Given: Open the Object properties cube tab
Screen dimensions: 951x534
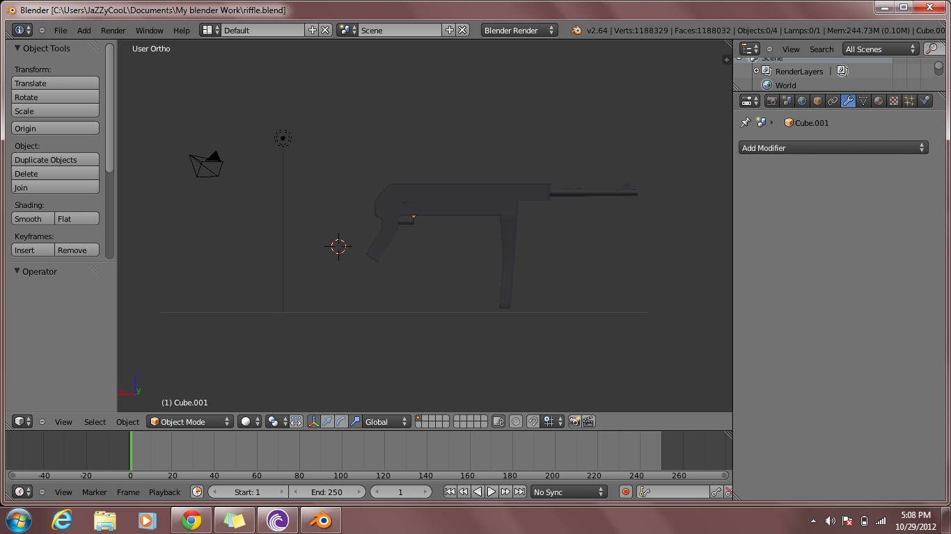Looking at the screenshot, I should pos(817,101).
